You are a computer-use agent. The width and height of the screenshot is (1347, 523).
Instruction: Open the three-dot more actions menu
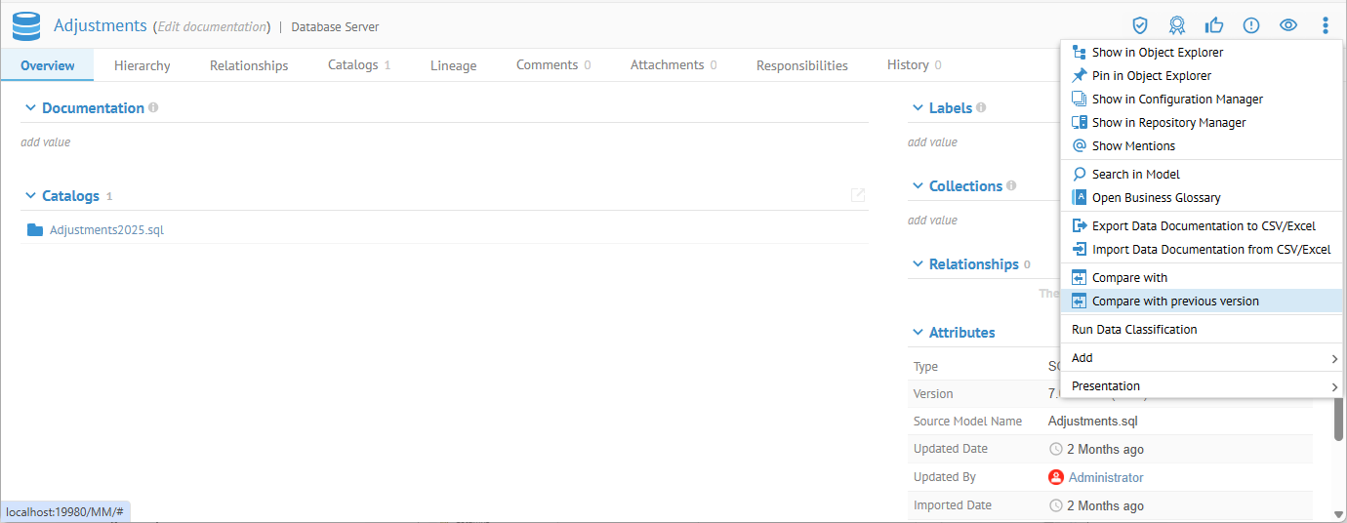[x=1325, y=25]
